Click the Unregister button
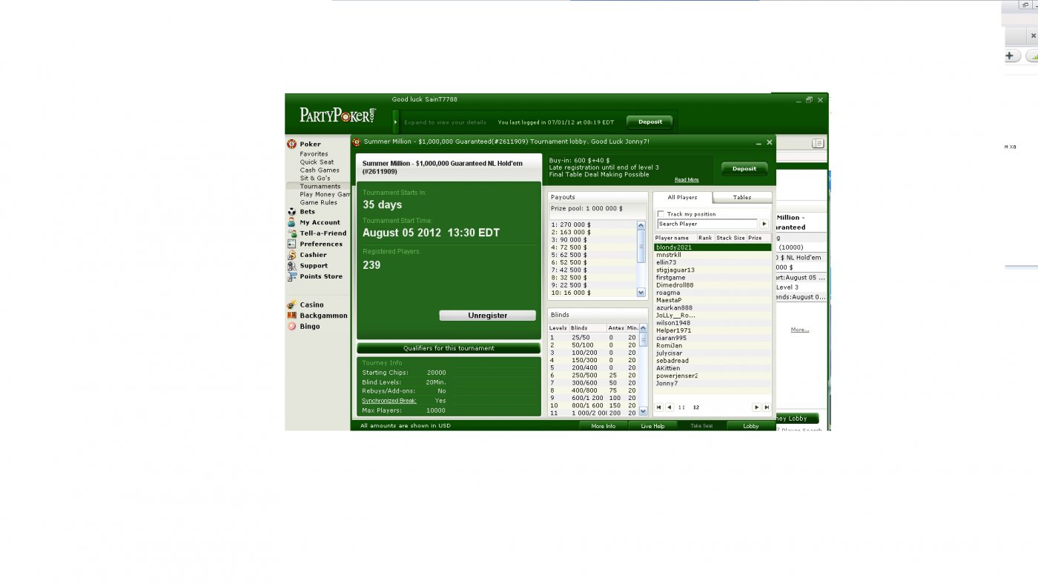The height and width of the screenshot is (583, 1038). pos(487,316)
